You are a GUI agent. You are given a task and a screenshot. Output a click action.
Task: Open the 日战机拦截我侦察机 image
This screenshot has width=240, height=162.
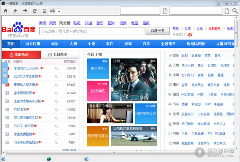point(134,136)
